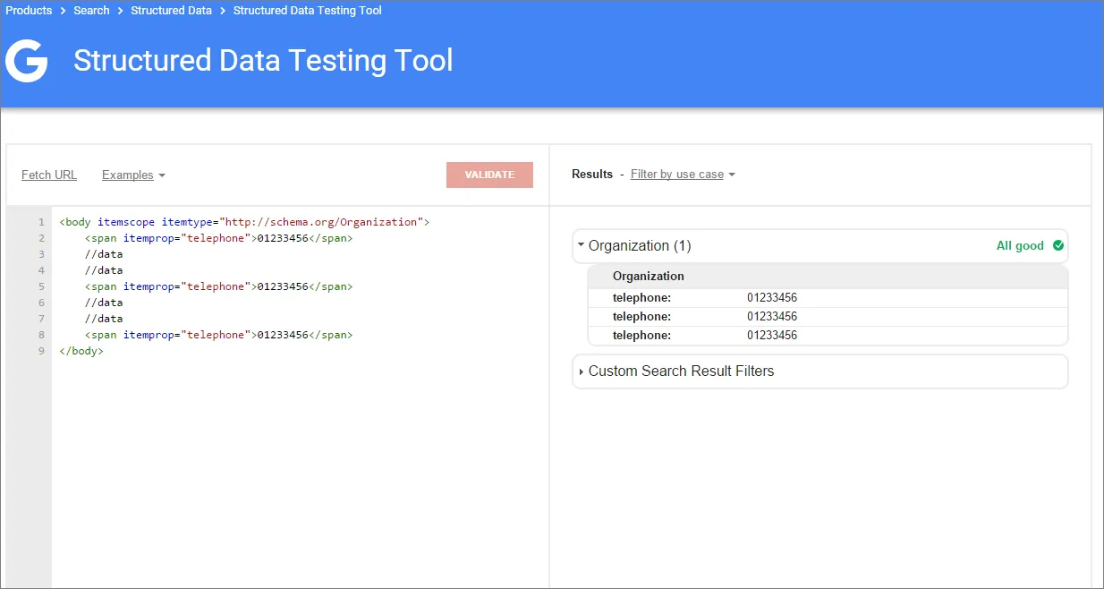1104x589 pixels.
Task: Open Structured Data breadcrumb link
Action: (171, 11)
